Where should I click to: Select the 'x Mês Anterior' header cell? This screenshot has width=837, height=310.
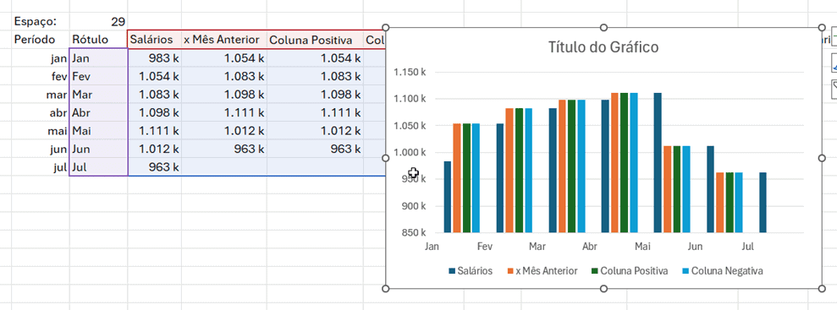[x=224, y=40]
